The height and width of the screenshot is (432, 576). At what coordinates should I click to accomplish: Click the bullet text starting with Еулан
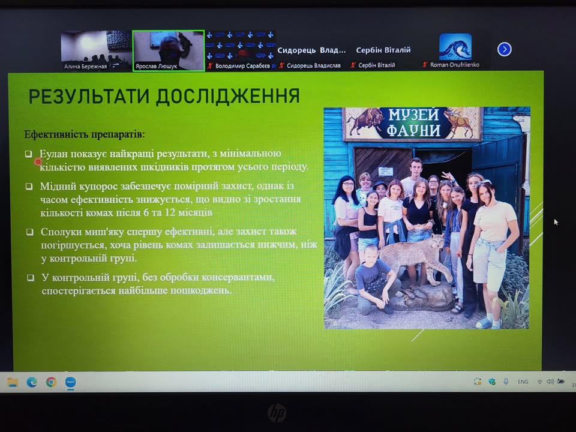174,160
